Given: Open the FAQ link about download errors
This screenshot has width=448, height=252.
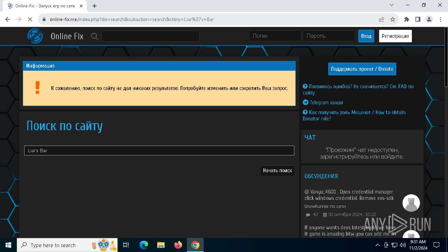Looking at the screenshot, I should [x=358, y=89].
